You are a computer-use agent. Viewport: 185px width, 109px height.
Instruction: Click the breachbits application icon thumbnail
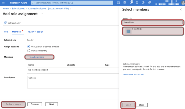128,31
